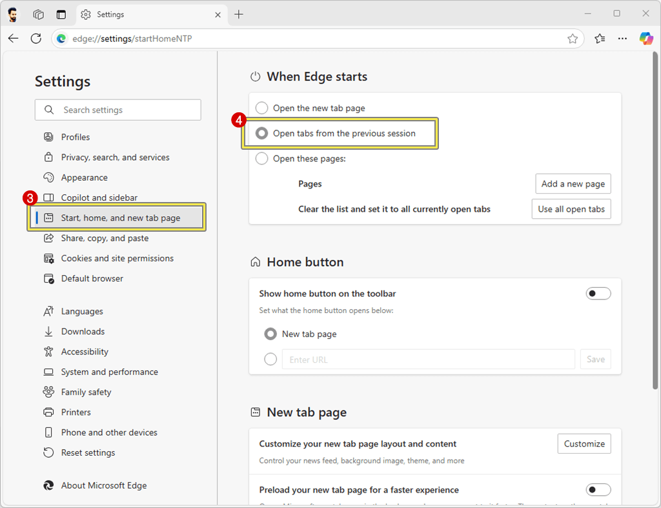Screen dimensions: 661x508
Task: Select New tab page radio for home button
Action: tap(270, 334)
